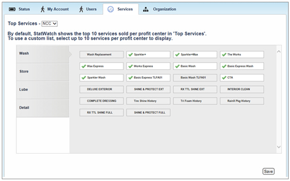The height and width of the screenshot is (181, 290).
Task: Select the DELUXE EXTERIOR service
Action: point(101,89)
